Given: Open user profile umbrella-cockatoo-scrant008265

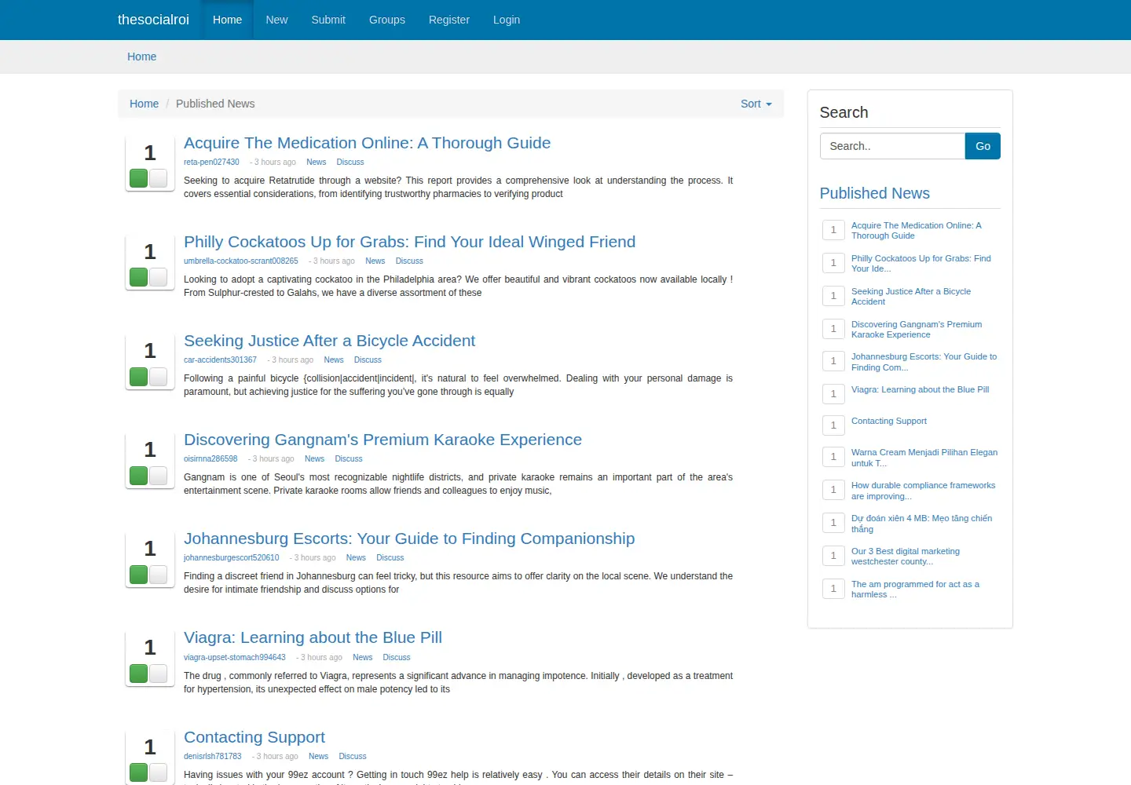Looking at the screenshot, I should coord(241,261).
